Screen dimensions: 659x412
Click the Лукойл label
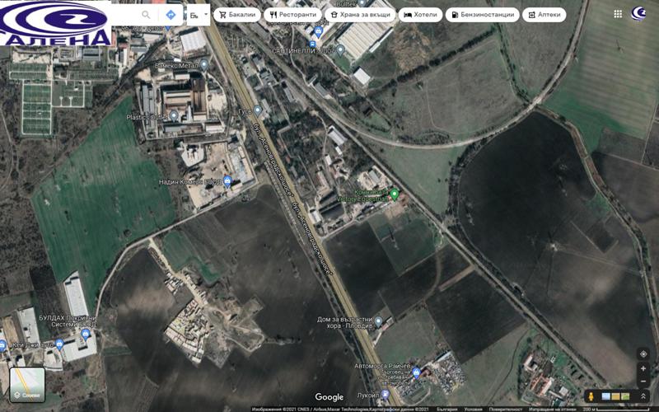point(367,396)
